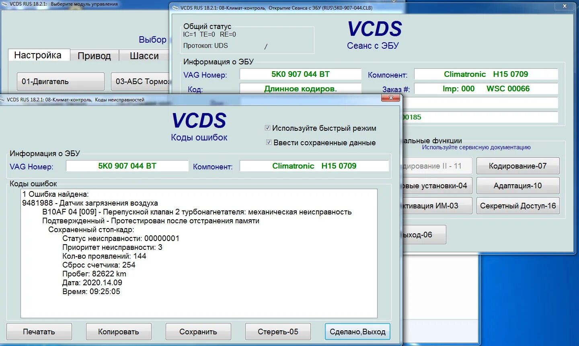579x346 pixels.
Task: Click the Активация ИМ-03 button
Action: (437, 206)
